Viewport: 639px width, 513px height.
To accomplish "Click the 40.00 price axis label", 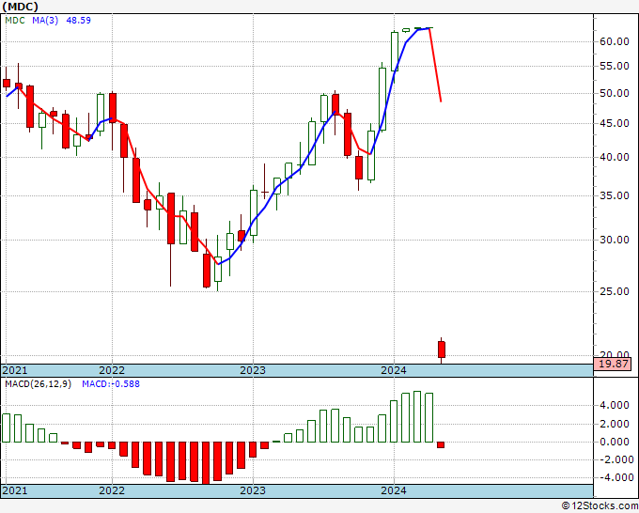I will tap(615, 157).
